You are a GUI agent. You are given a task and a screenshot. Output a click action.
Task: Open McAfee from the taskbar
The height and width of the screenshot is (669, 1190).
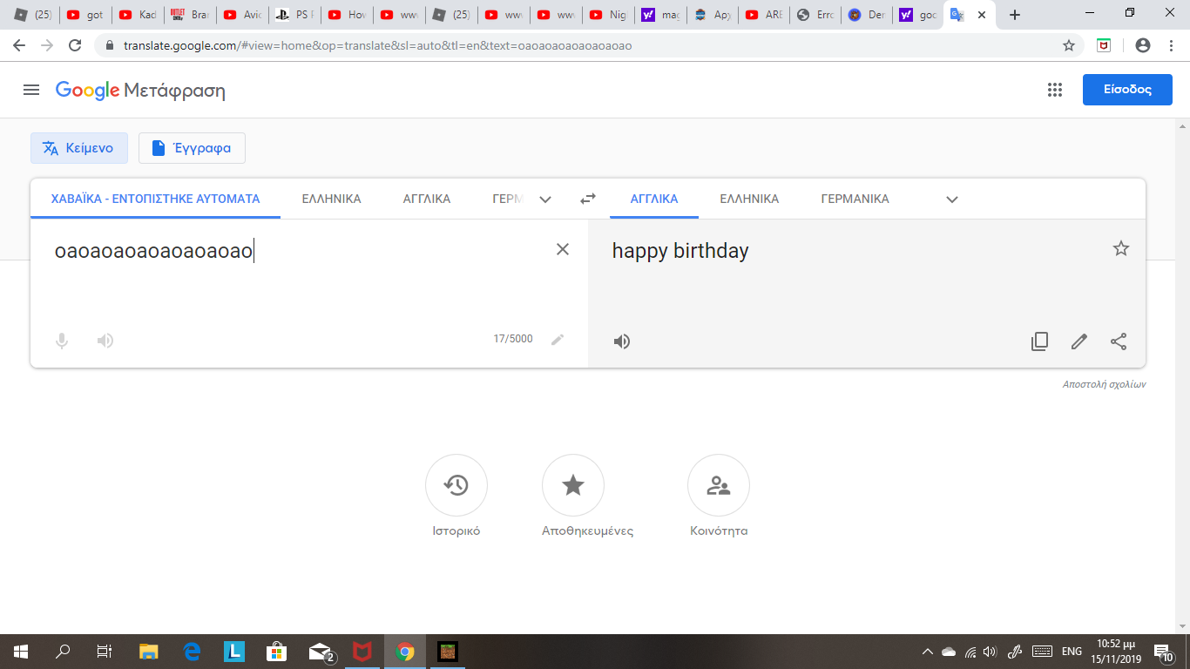click(x=362, y=651)
